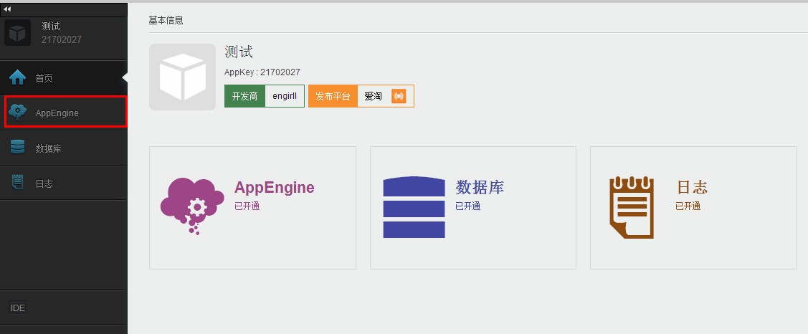Screen dimensions: 808x334
Task: Click 已开通 status under AppEngine card
Action: (x=247, y=206)
